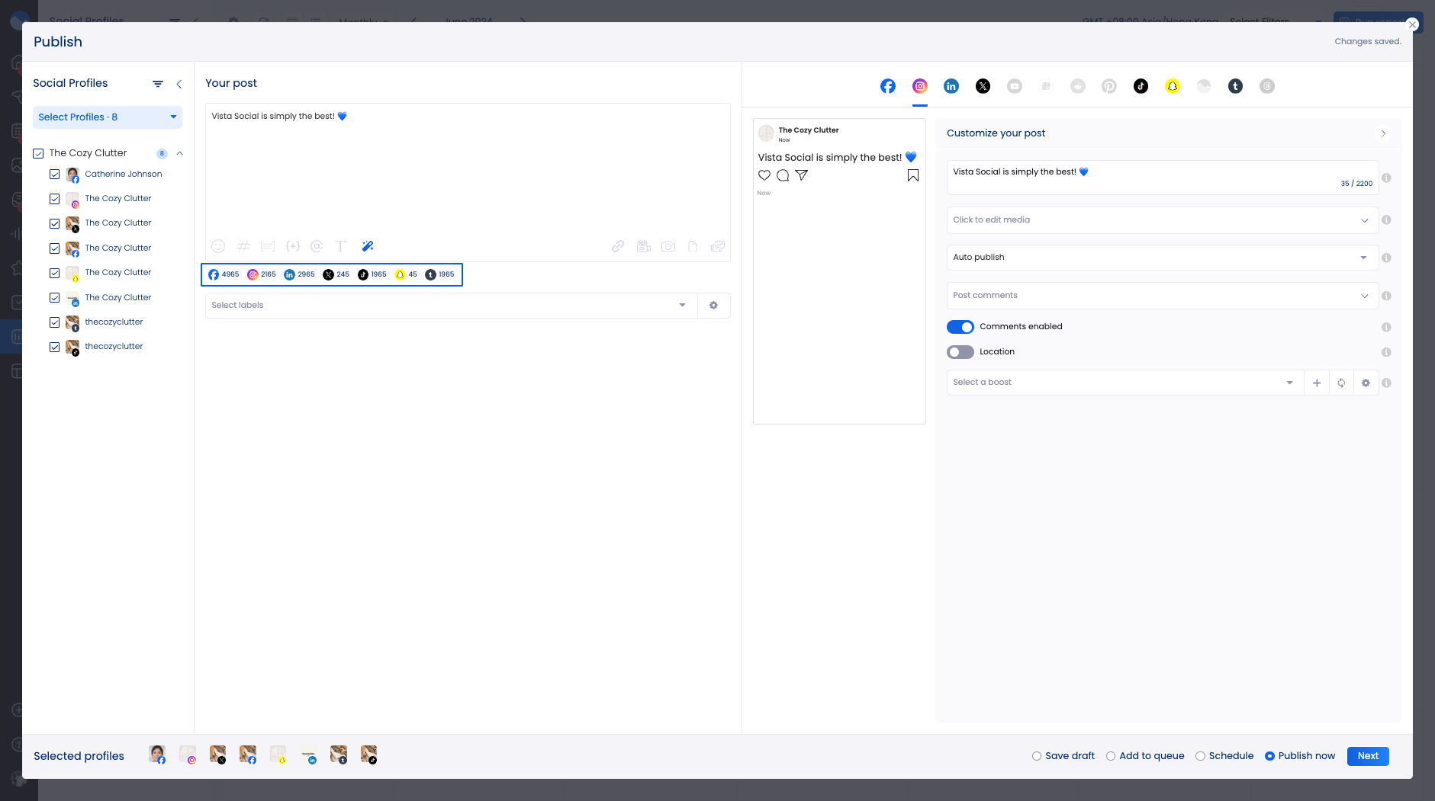Select the Schedule radio option
Viewport: 1435px width, 801px height.
click(1200, 756)
